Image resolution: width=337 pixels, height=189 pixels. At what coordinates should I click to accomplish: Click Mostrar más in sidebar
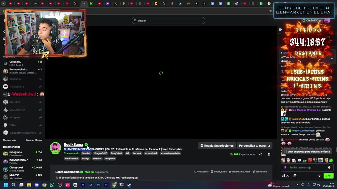[9, 140]
